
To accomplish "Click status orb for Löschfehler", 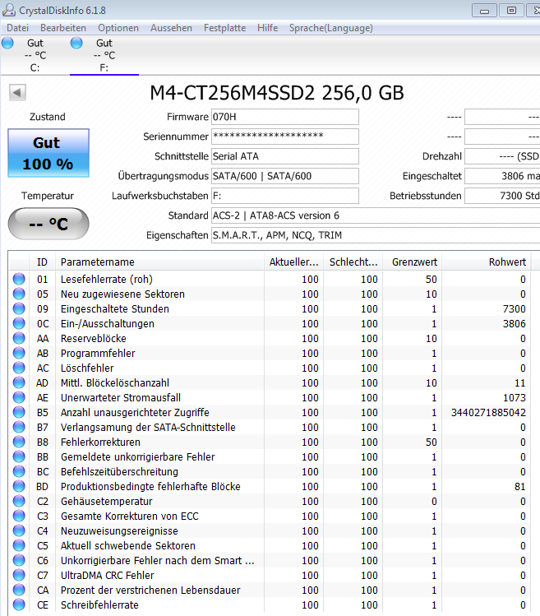I will pos(19,368).
